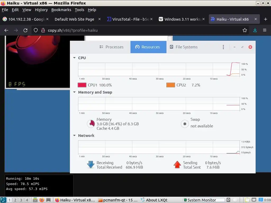This screenshot has height=203, width=271.
Task: Click the Memory pie chart color picker
Action: 91,124
